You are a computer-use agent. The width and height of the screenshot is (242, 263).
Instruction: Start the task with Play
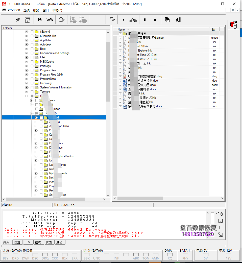[x=124, y=20]
